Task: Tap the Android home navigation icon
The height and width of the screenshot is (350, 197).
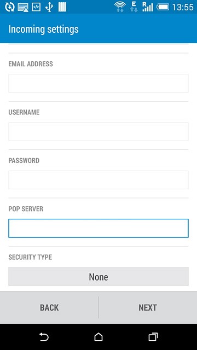Action: 99,337
